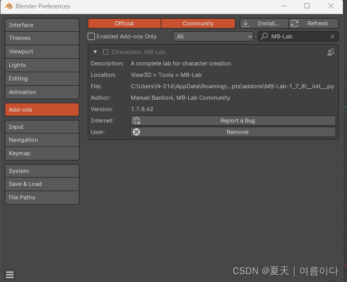Click the description 'A complete lab for character creation'
This screenshot has height=282, width=347.
[x=181, y=63]
